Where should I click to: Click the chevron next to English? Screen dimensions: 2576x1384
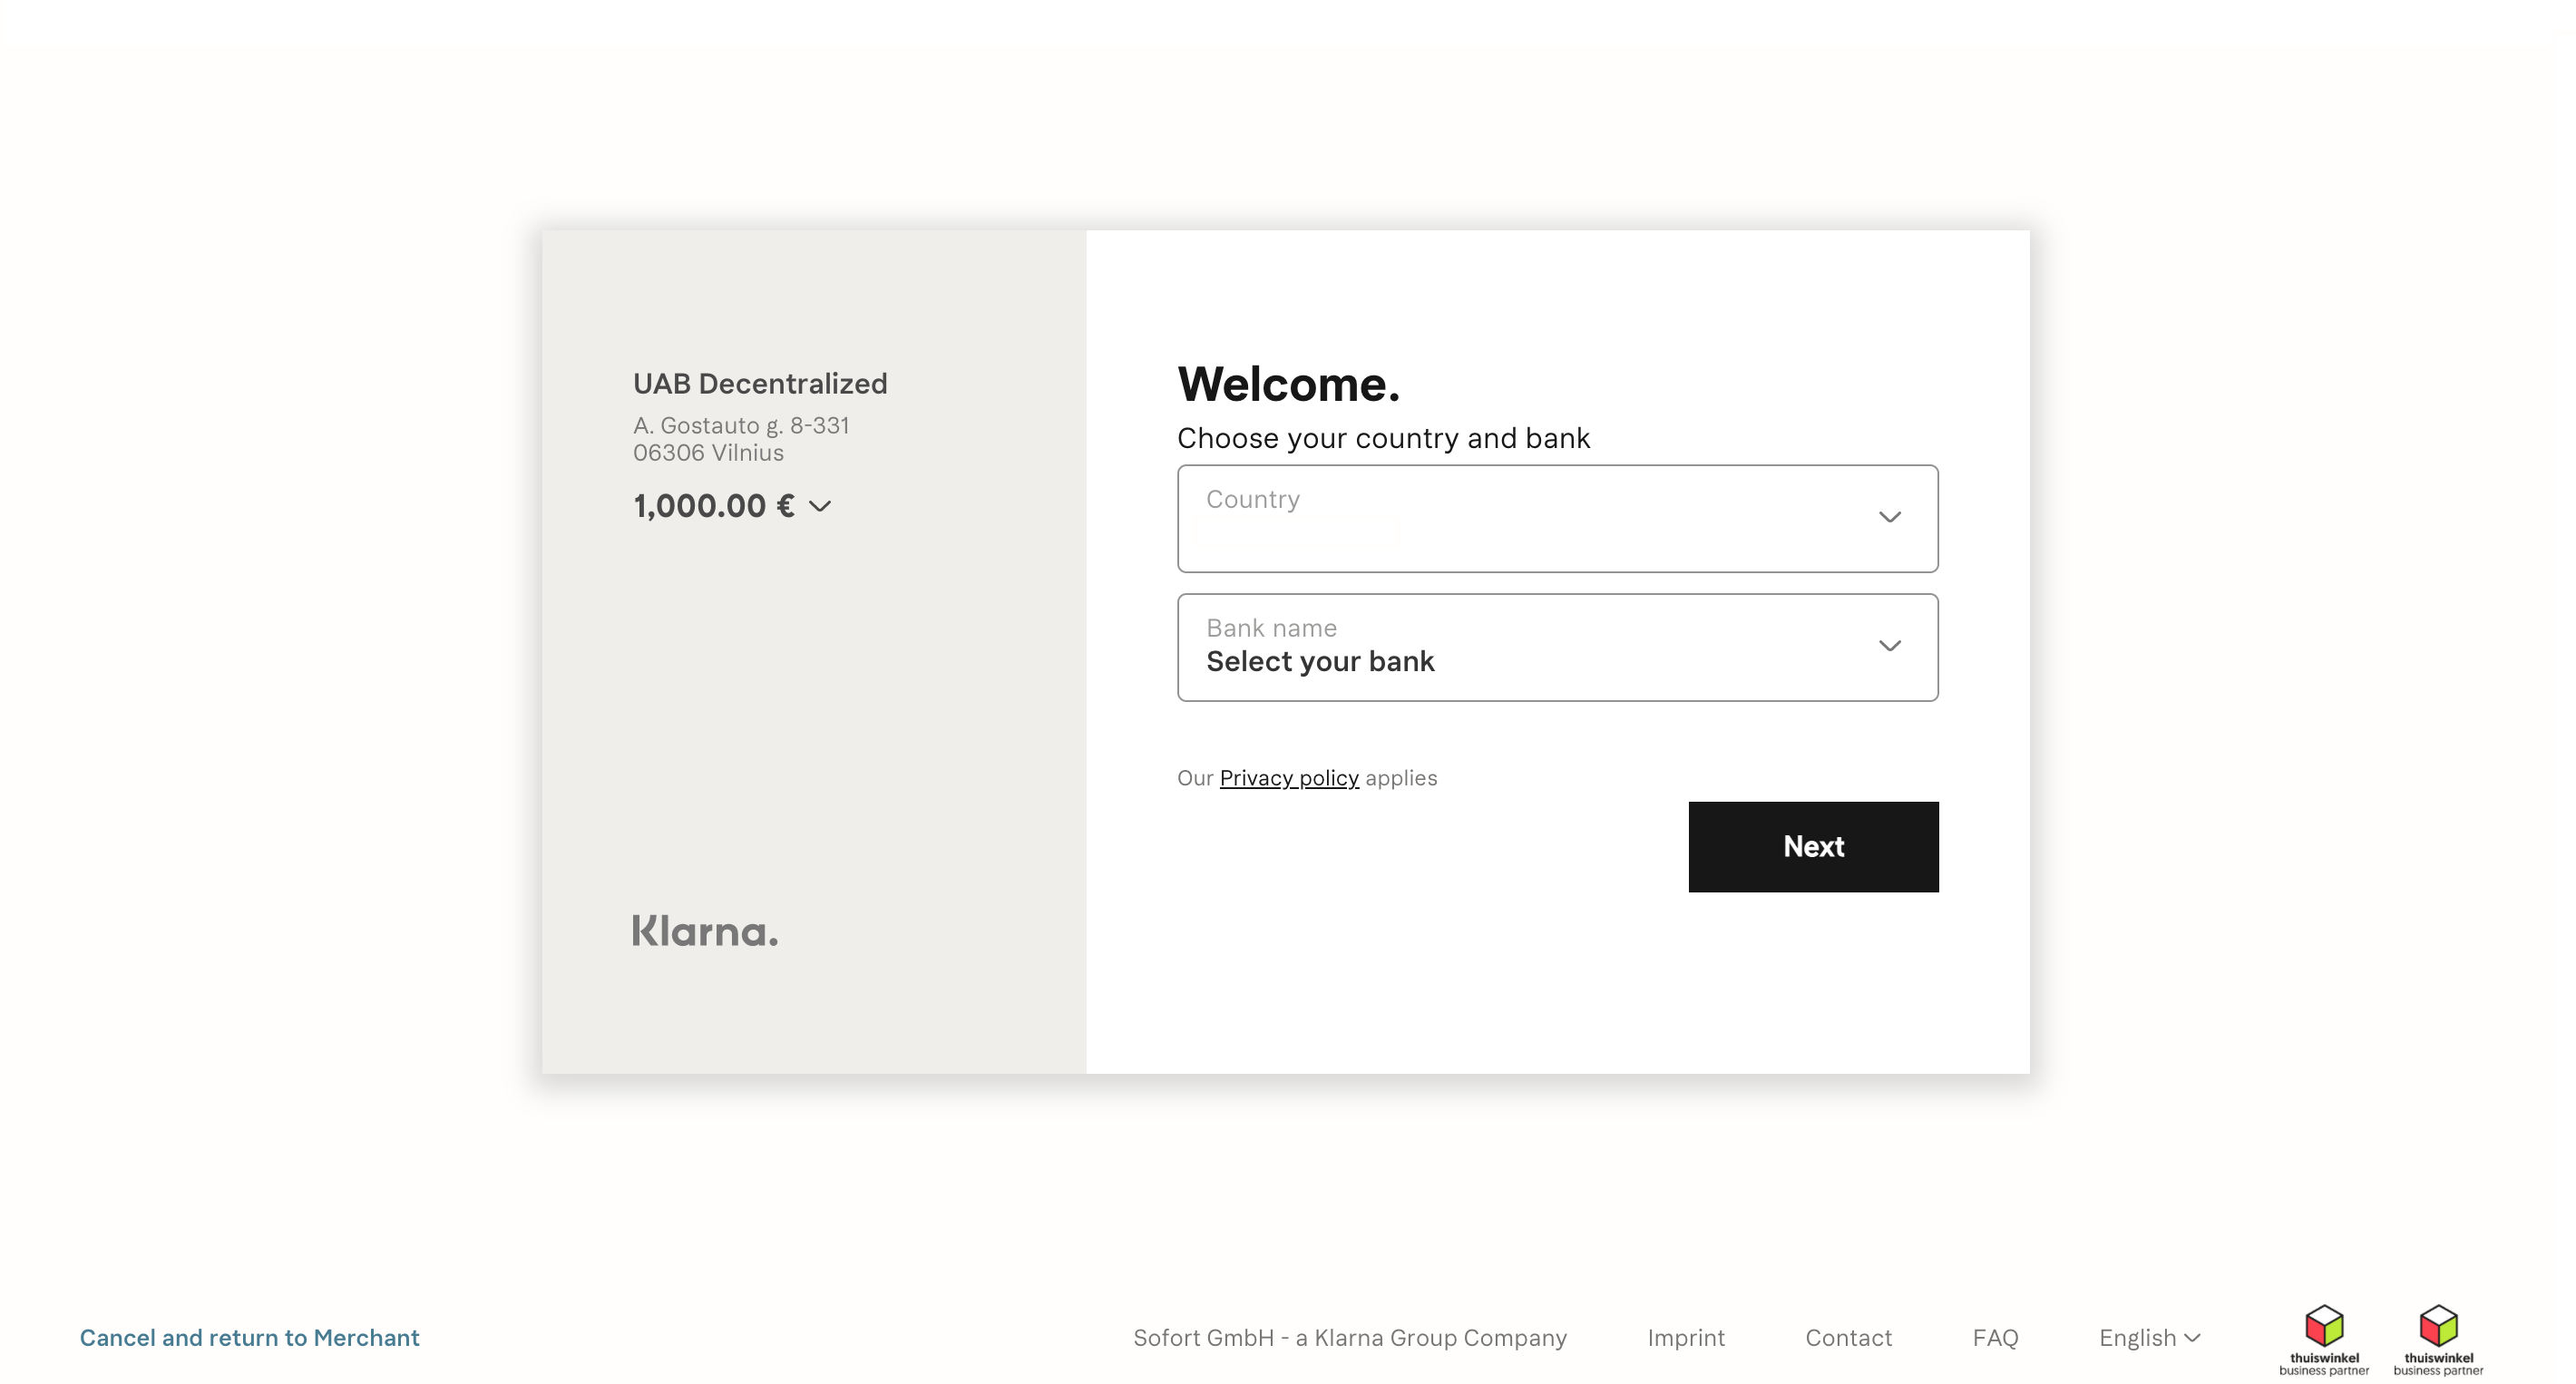pos(2192,1338)
